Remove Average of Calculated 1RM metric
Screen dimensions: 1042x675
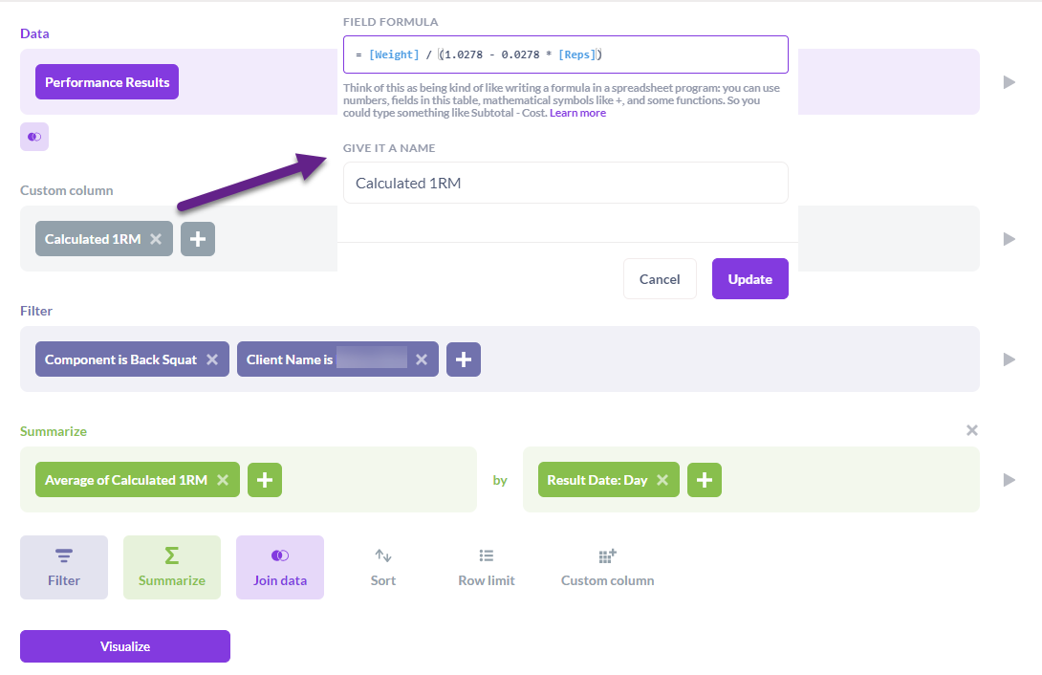(223, 480)
